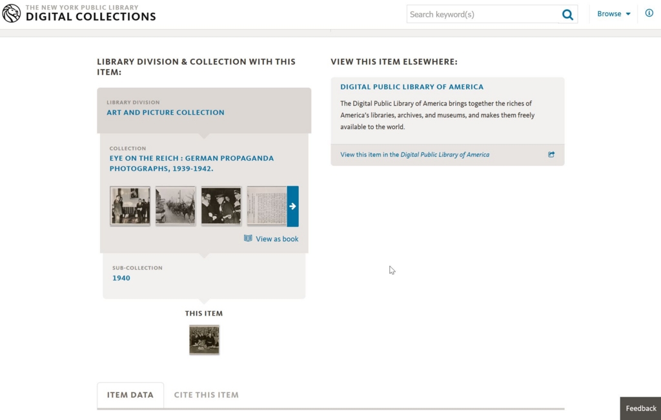Open the This Item thumbnail image
Image resolution: width=661 pixels, height=420 pixels.
(x=204, y=339)
